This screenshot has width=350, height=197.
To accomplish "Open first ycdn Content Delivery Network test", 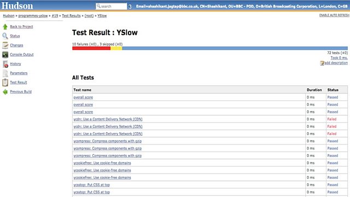I will (108, 119).
